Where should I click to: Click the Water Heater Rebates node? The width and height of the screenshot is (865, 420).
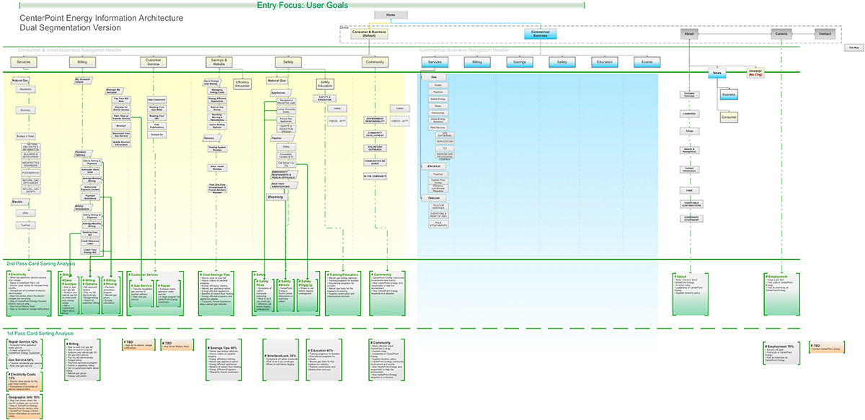tap(217, 167)
